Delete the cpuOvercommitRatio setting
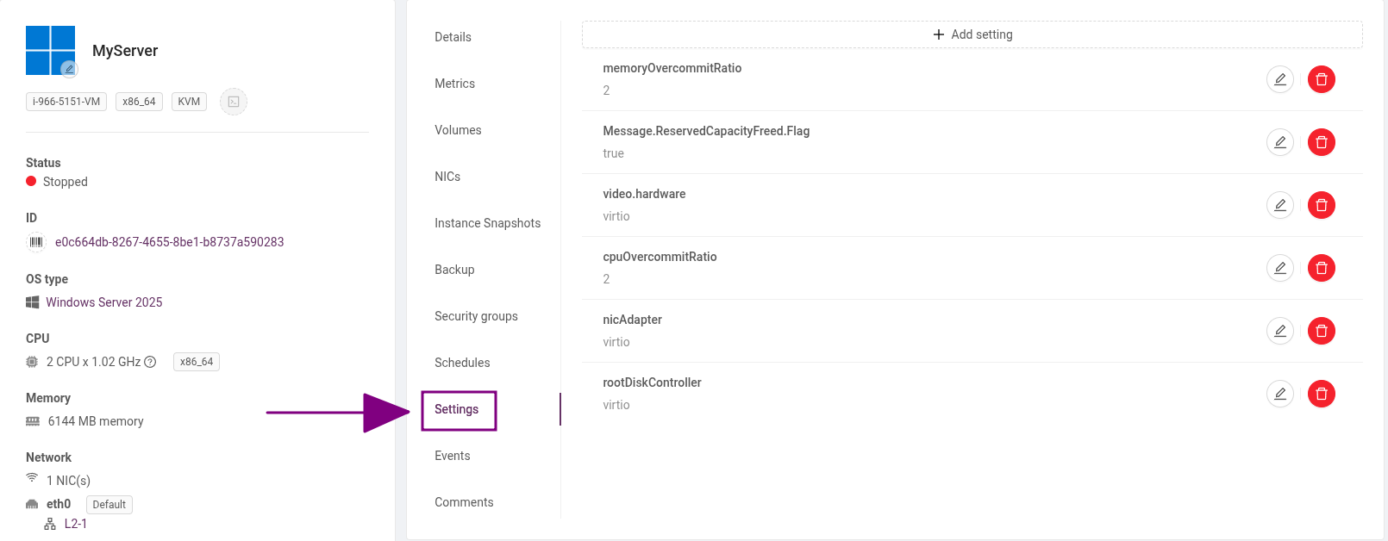1388x541 pixels. coord(1322,268)
